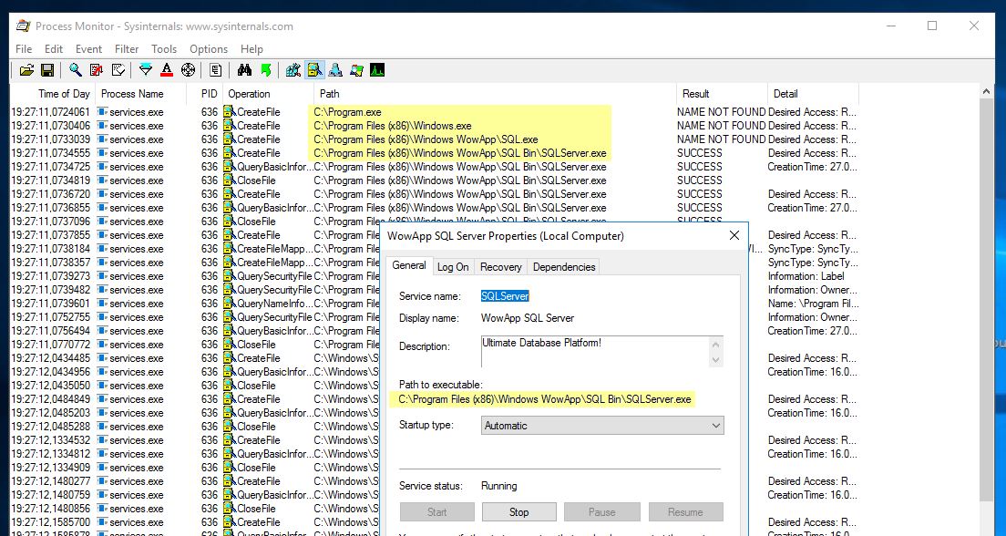Select the Find binoculars tool
The image size is (1006, 536).
coord(242,69)
